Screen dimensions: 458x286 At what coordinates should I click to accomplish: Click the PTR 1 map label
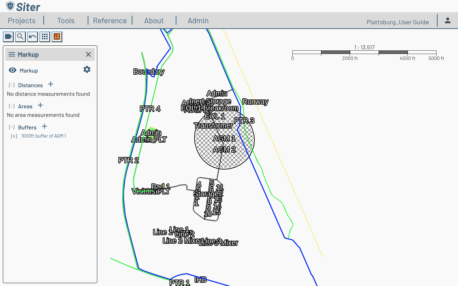click(x=180, y=283)
